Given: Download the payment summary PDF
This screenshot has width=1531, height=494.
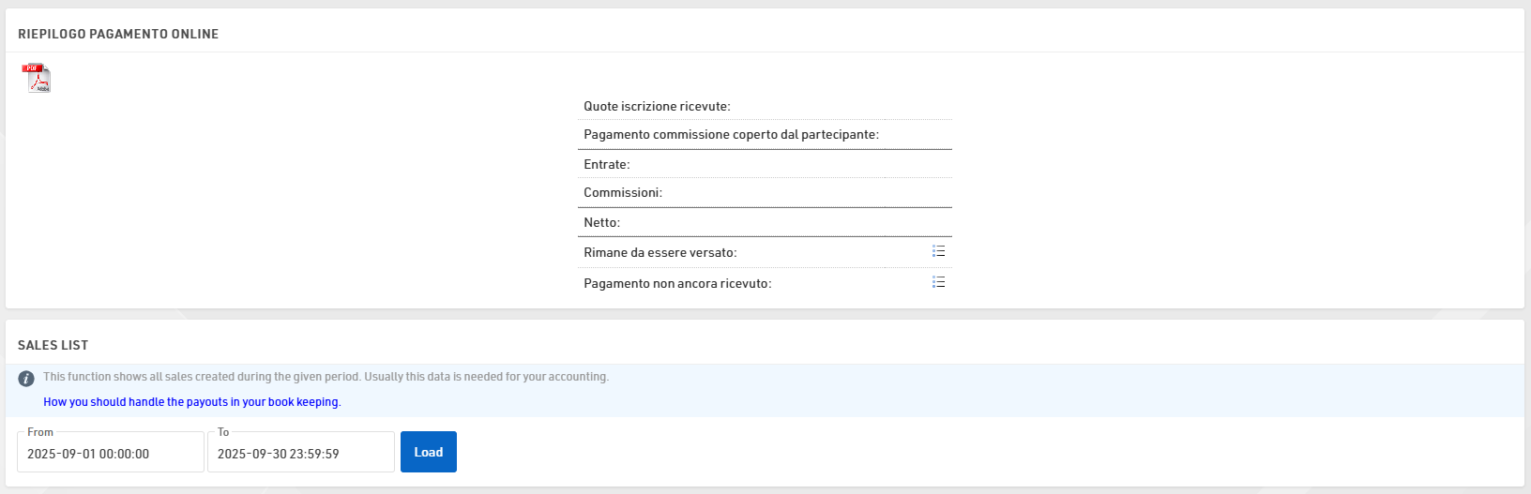Looking at the screenshot, I should click(37, 78).
